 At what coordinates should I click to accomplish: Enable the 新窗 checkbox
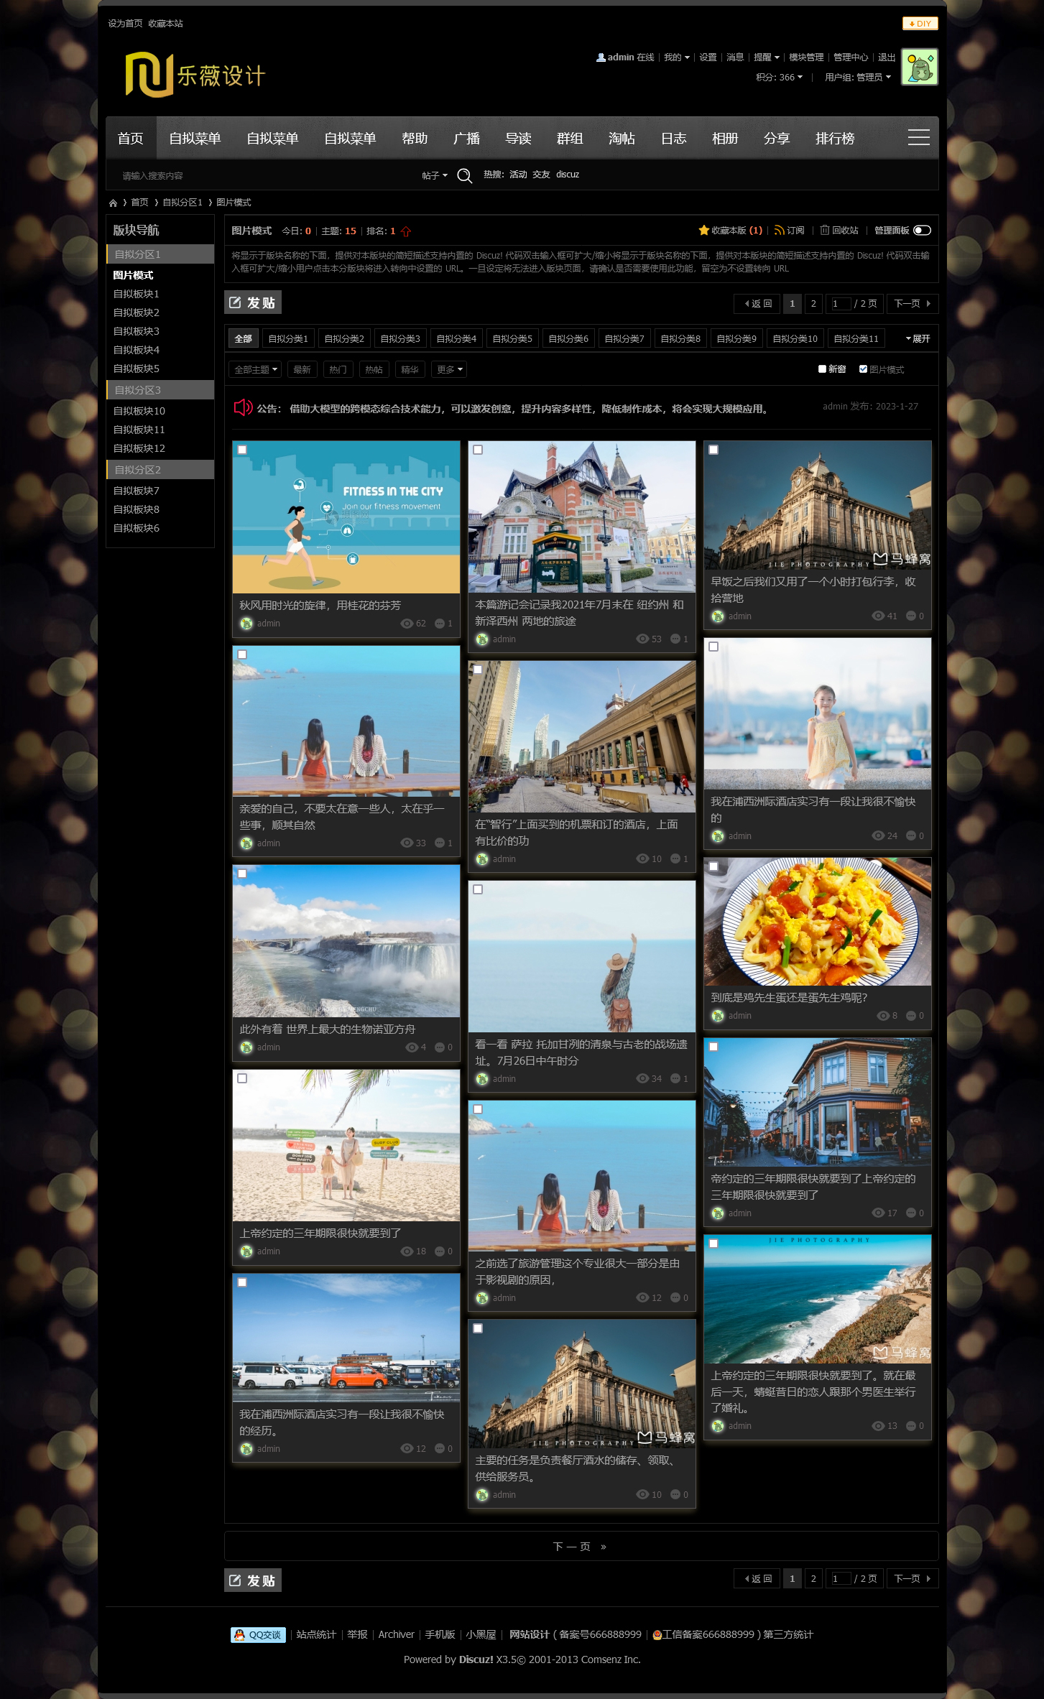822,369
